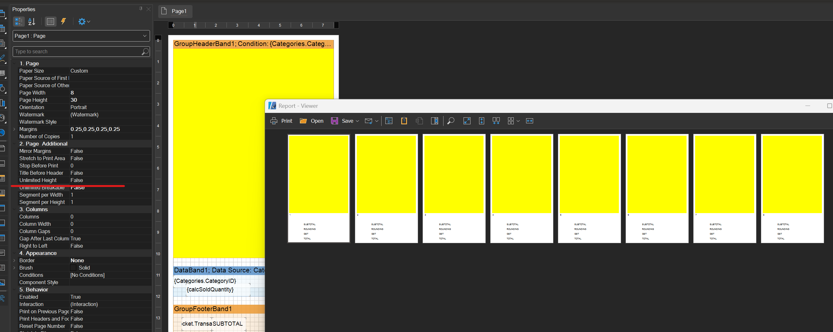Select the single page height view icon
Screen dimensions: 833x332
[x=482, y=121]
